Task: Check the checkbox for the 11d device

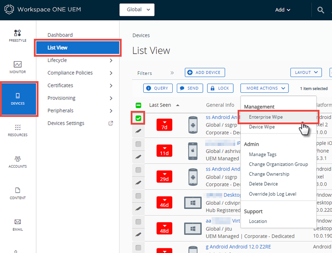Action: click(x=138, y=144)
